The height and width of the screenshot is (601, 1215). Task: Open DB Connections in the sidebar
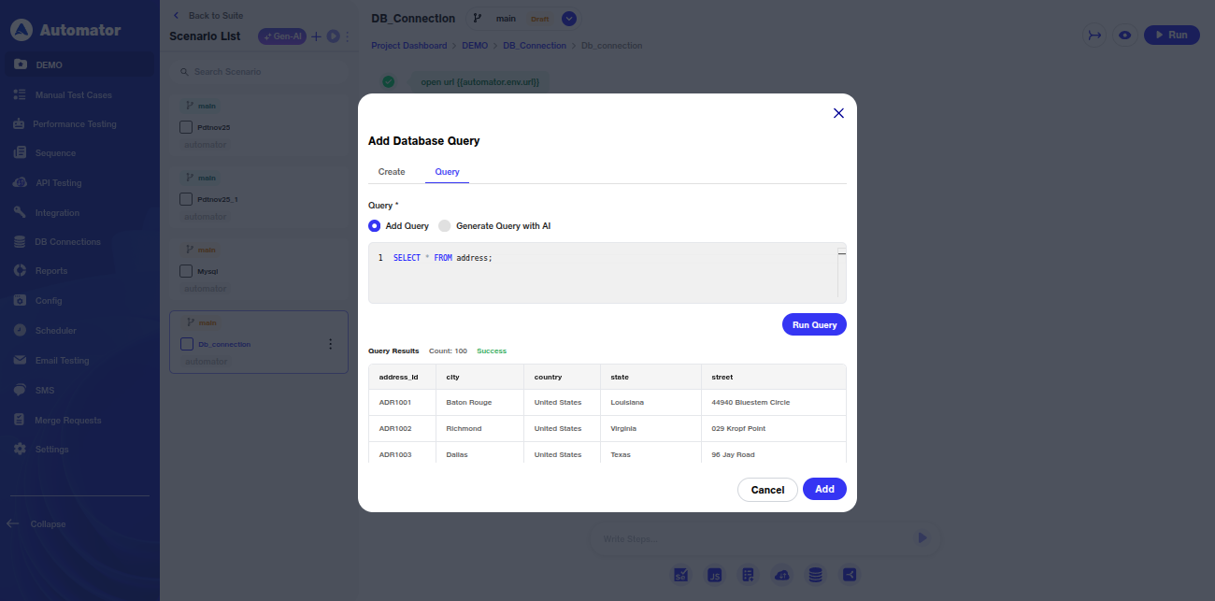pyautogui.click(x=67, y=242)
